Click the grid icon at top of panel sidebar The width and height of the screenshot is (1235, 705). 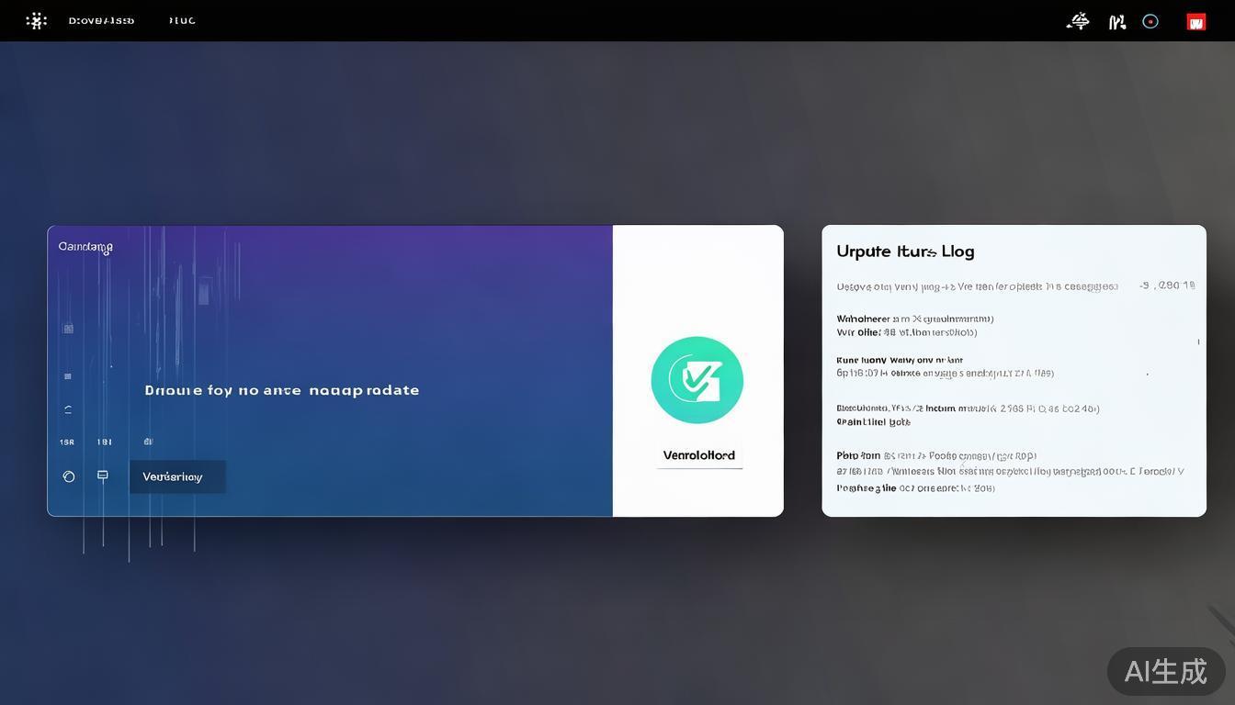[x=68, y=329]
